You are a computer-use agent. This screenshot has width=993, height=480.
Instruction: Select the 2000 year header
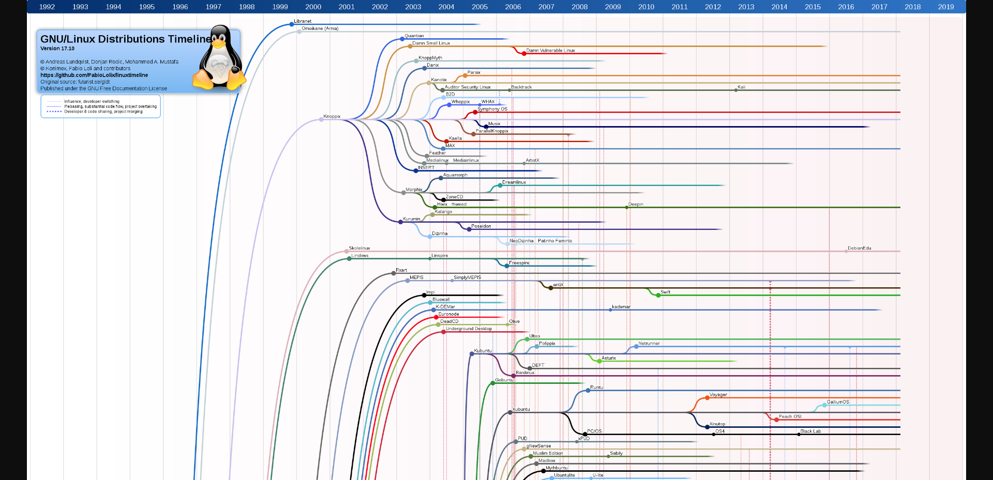coord(313,7)
